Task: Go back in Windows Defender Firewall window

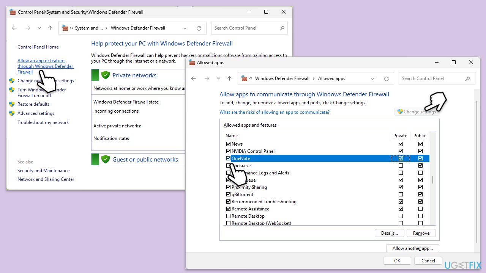Action: [x=14, y=28]
